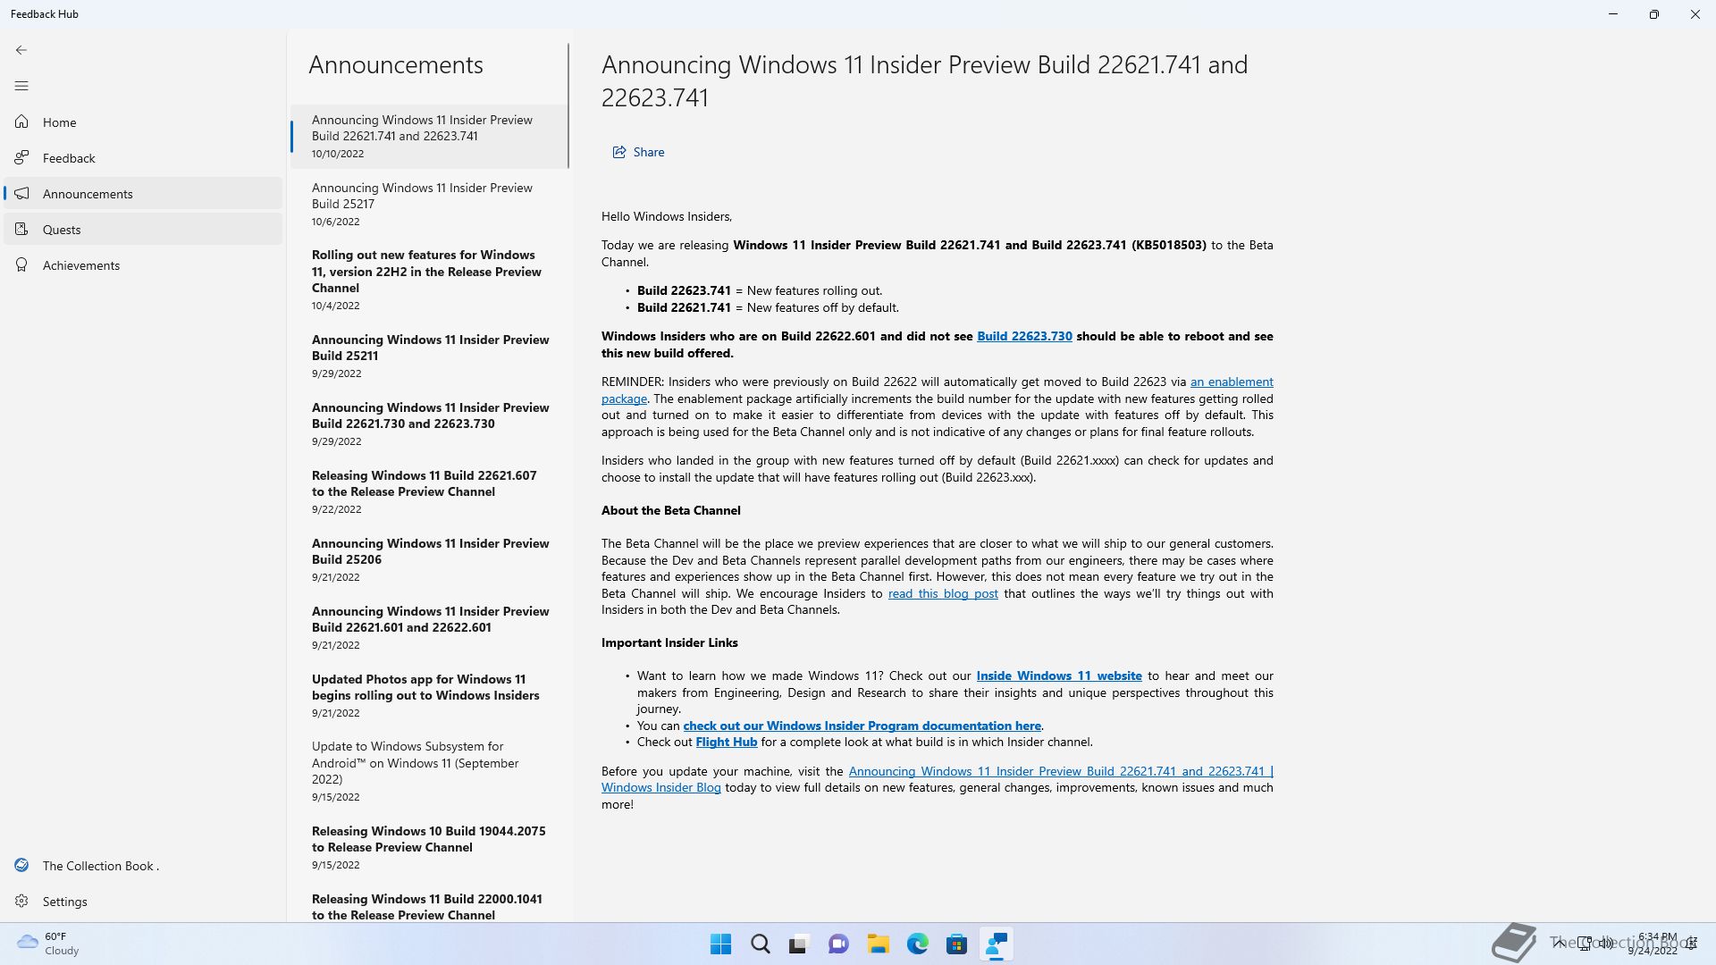Follow the 'an enablement package' link
1716x965 pixels.
pos(1232,382)
